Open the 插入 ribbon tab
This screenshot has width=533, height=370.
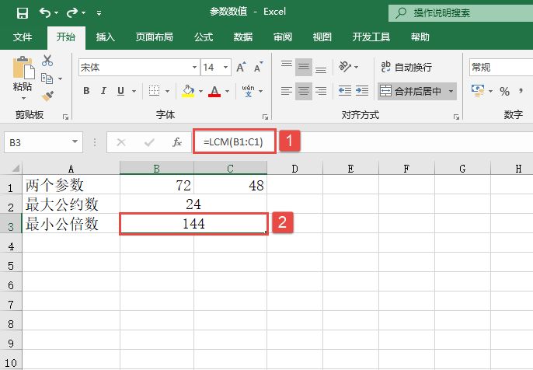[x=105, y=37]
